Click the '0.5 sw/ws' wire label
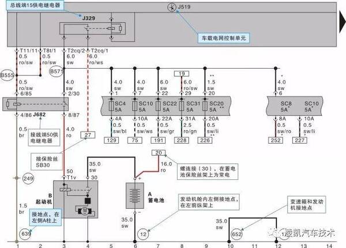 [145, 128]
